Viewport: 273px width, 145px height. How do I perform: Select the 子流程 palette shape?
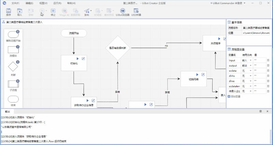13,84
